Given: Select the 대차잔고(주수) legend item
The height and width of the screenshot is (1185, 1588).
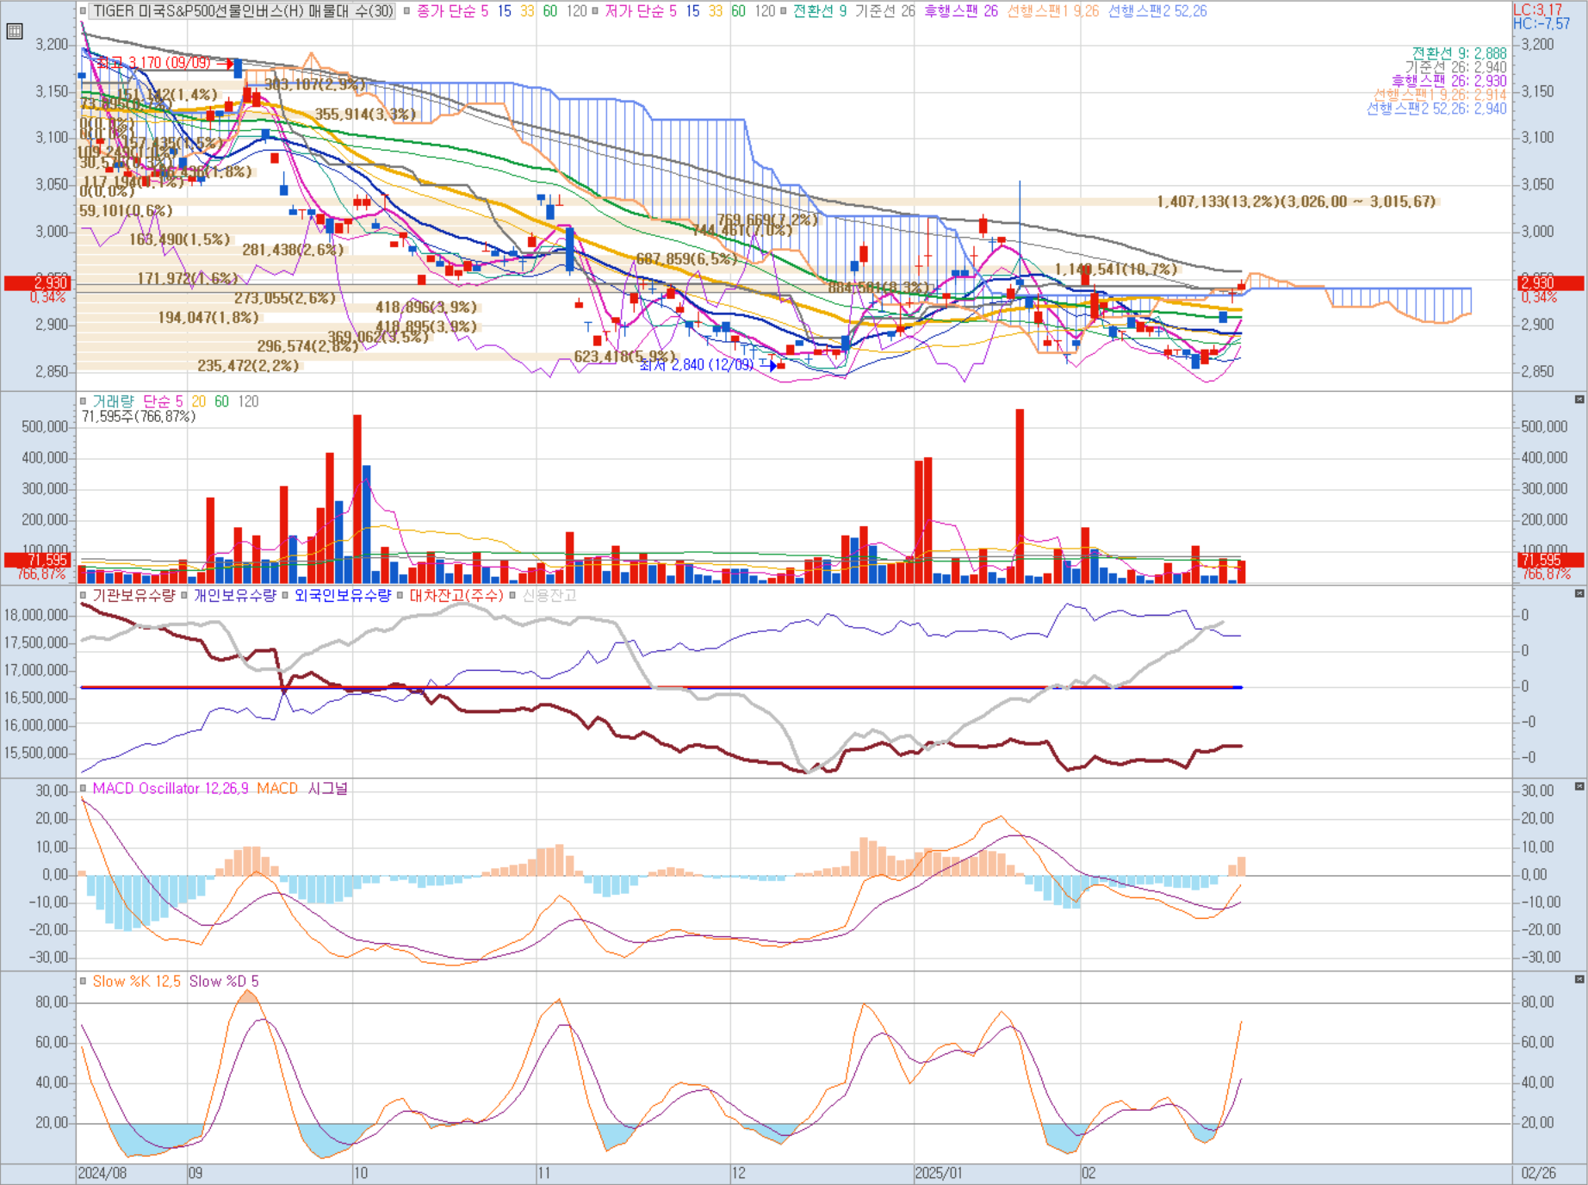Looking at the screenshot, I should click(x=456, y=595).
